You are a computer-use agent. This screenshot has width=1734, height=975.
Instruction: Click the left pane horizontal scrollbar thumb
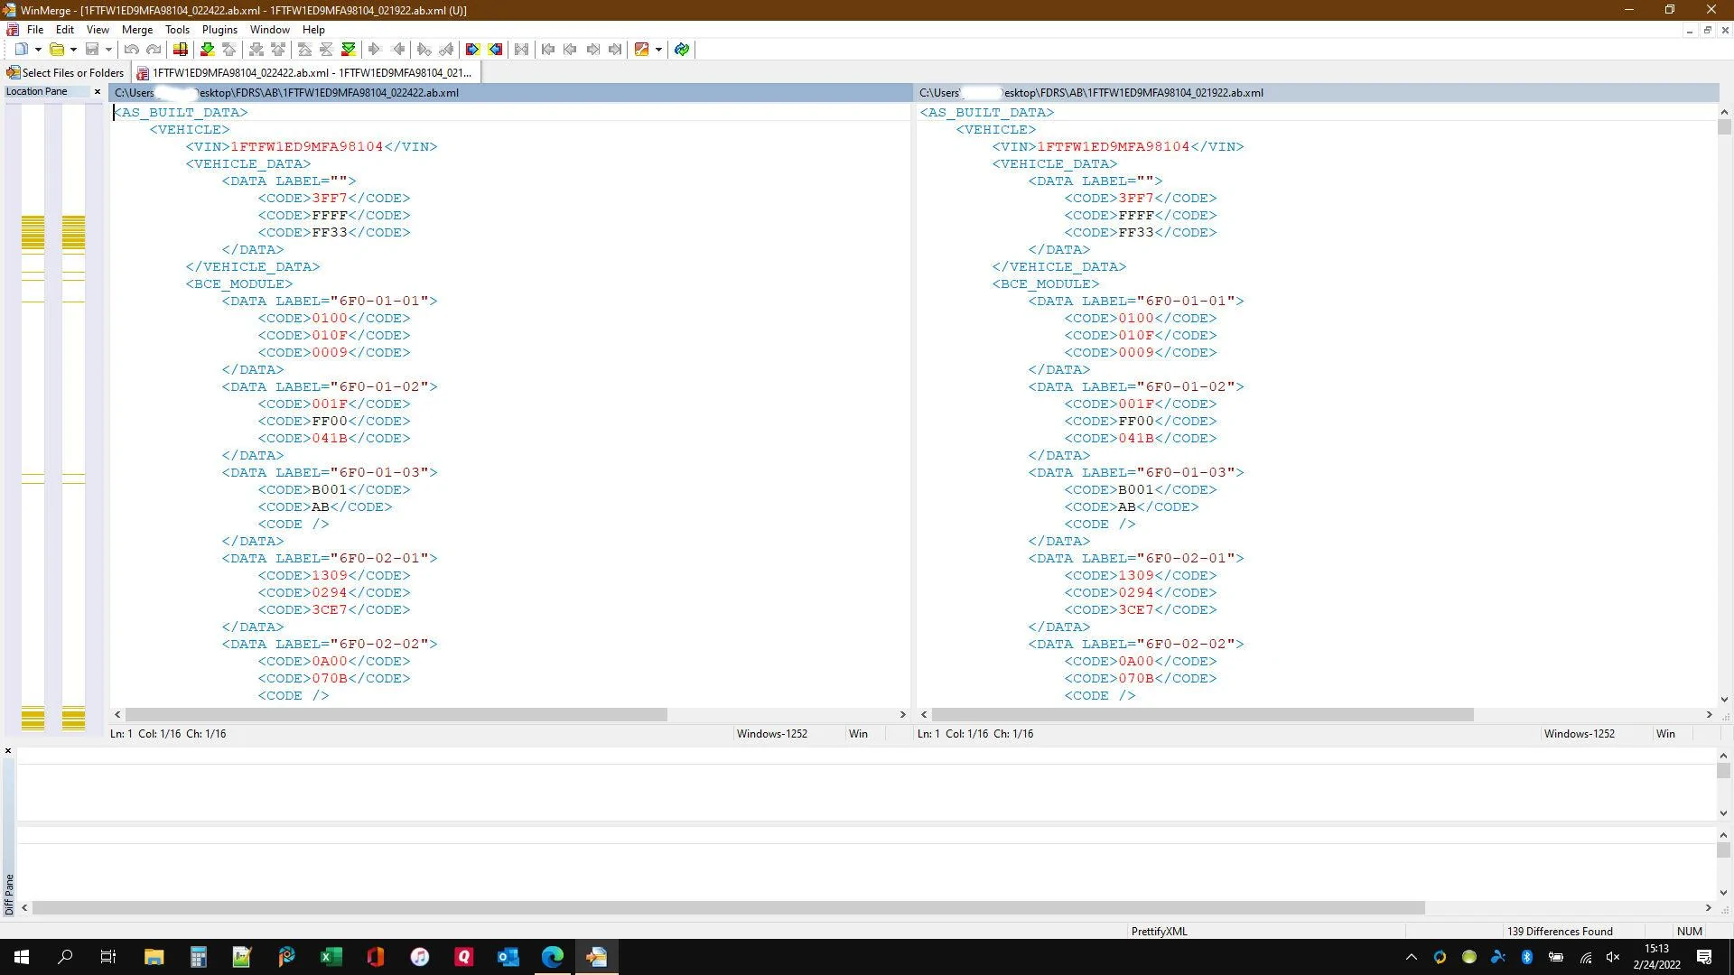click(x=396, y=714)
